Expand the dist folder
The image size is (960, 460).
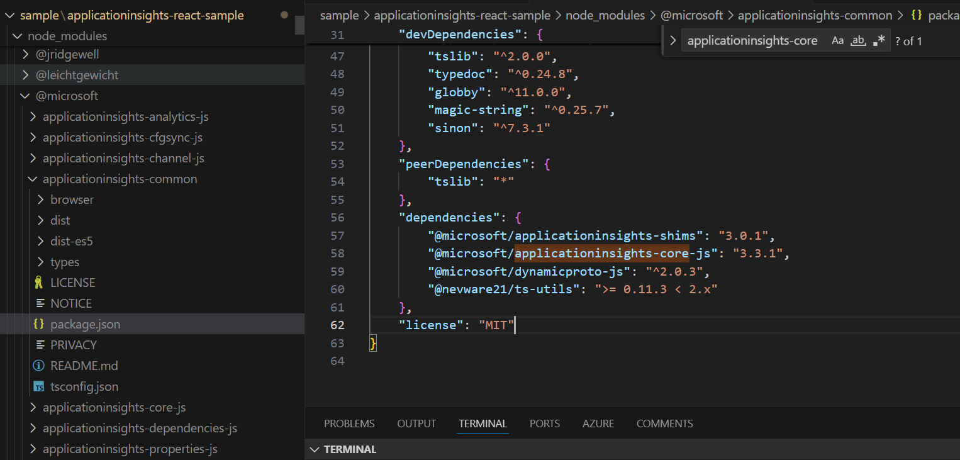(41, 220)
